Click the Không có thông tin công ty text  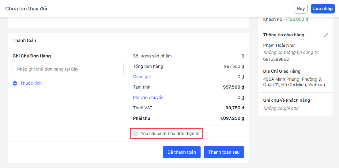click(x=291, y=52)
